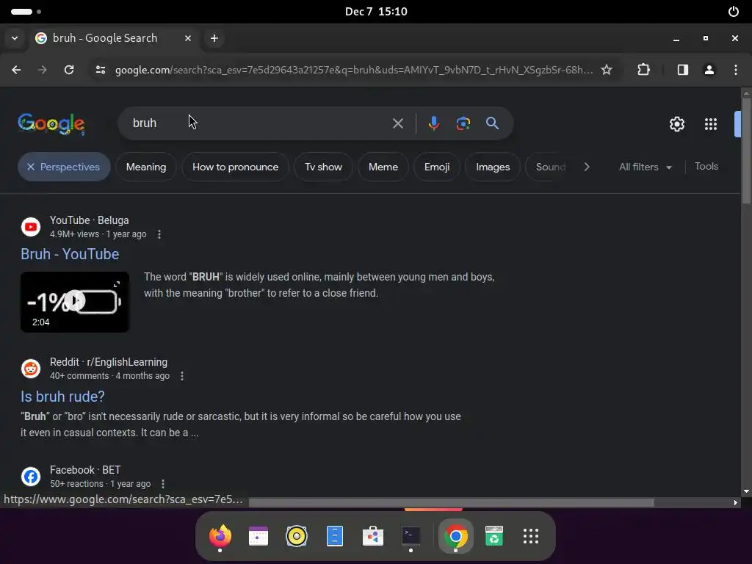This screenshot has width=752, height=564.
Task: Expand the All filters dropdown
Action: (645, 167)
